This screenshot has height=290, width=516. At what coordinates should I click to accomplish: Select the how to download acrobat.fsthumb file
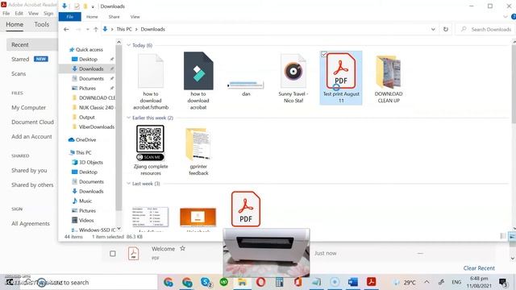[x=151, y=81]
